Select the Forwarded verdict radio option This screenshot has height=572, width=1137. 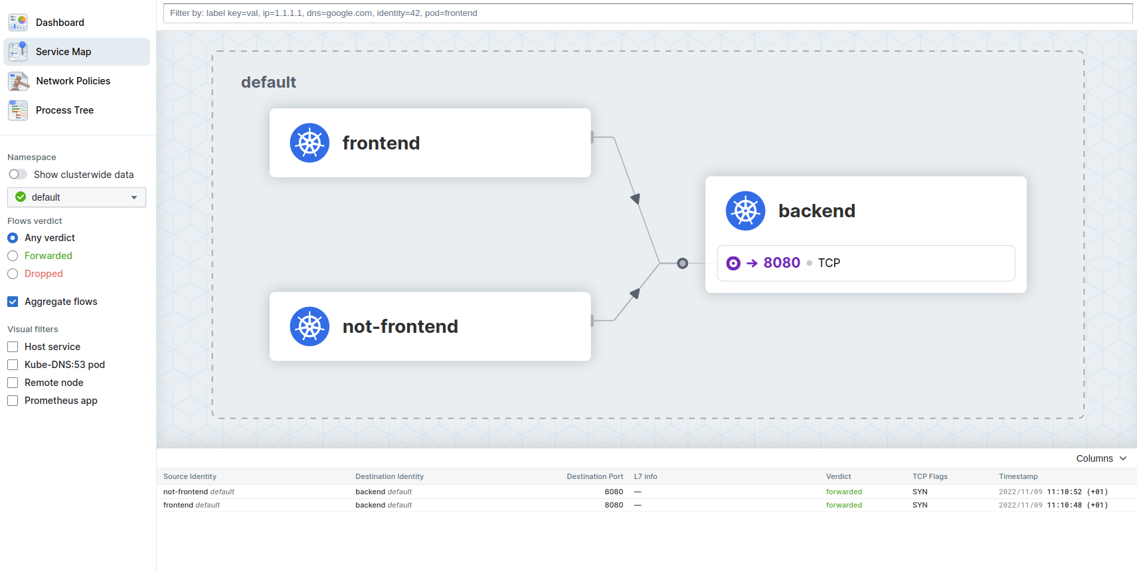coord(13,256)
